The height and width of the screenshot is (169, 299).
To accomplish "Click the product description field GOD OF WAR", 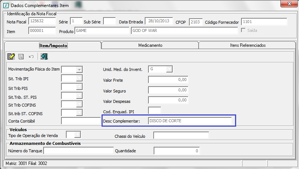I will (184, 30).
